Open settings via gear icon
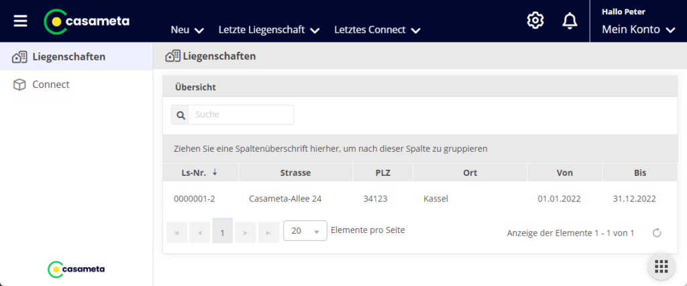This screenshot has height=286, width=687. (535, 21)
